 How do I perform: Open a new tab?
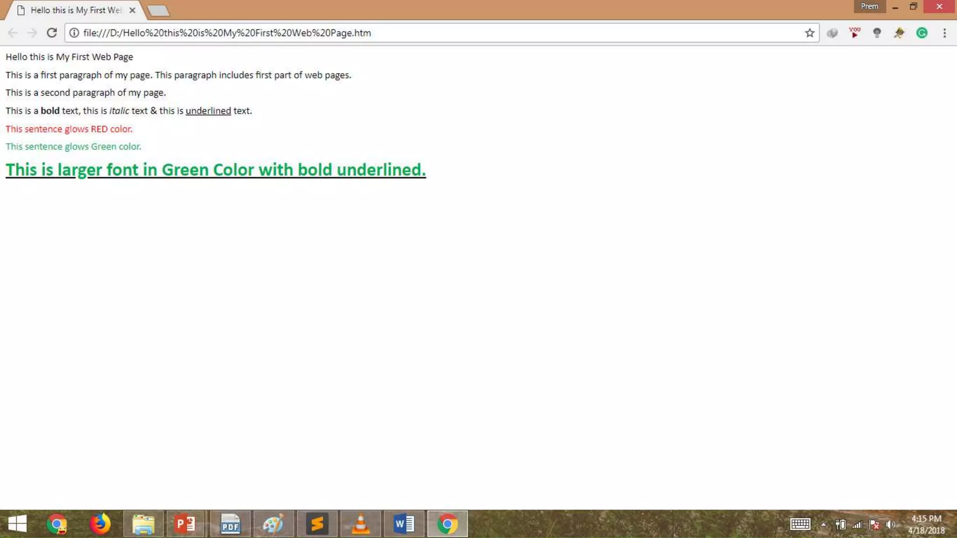tap(158, 10)
